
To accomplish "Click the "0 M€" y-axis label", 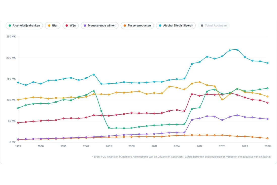I will coord(12,142).
